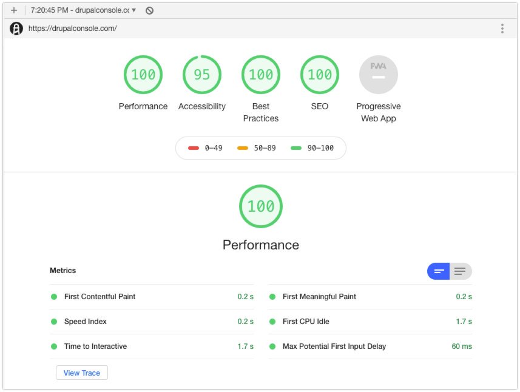Click the 60 ms value
This screenshot has width=520, height=392.
click(462, 346)
